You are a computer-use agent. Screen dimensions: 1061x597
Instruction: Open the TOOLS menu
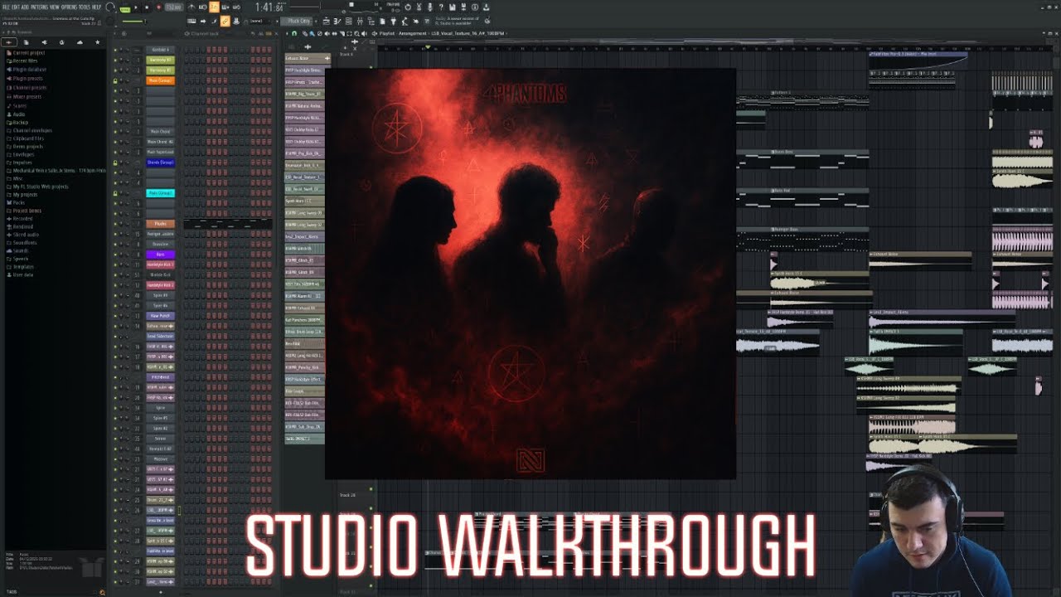click(85, 7)
